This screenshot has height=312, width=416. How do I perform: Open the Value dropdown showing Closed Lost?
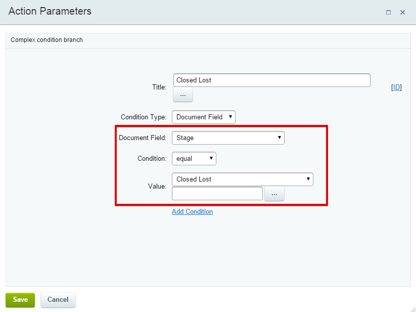pos(243,179)
